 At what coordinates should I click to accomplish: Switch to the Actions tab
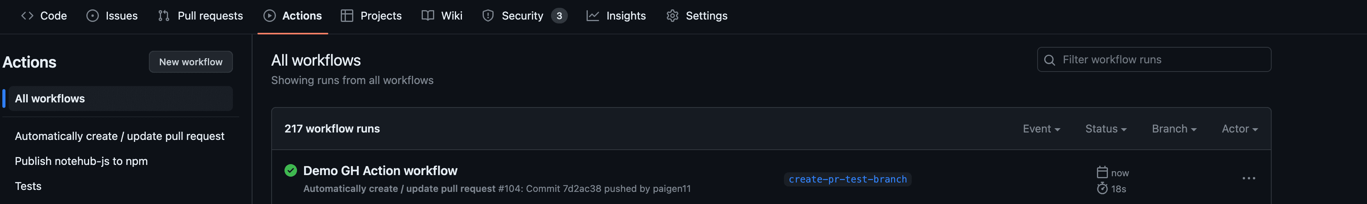click(293, 16)
